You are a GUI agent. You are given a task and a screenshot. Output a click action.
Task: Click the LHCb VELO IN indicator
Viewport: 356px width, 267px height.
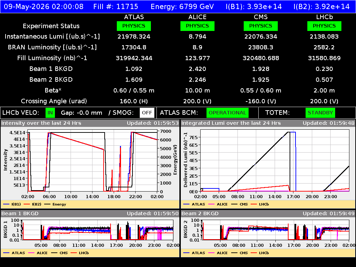click(50, 113)
